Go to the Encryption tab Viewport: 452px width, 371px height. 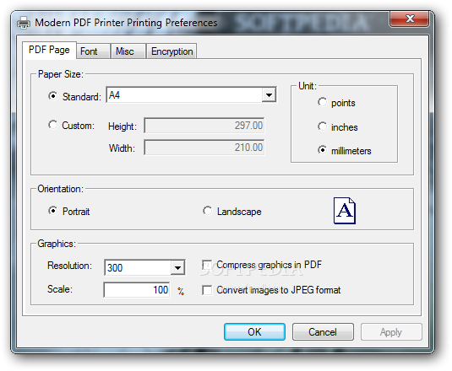tap(172, 51)
